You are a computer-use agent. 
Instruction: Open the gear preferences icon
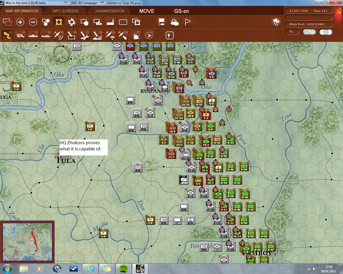[72, 22]
